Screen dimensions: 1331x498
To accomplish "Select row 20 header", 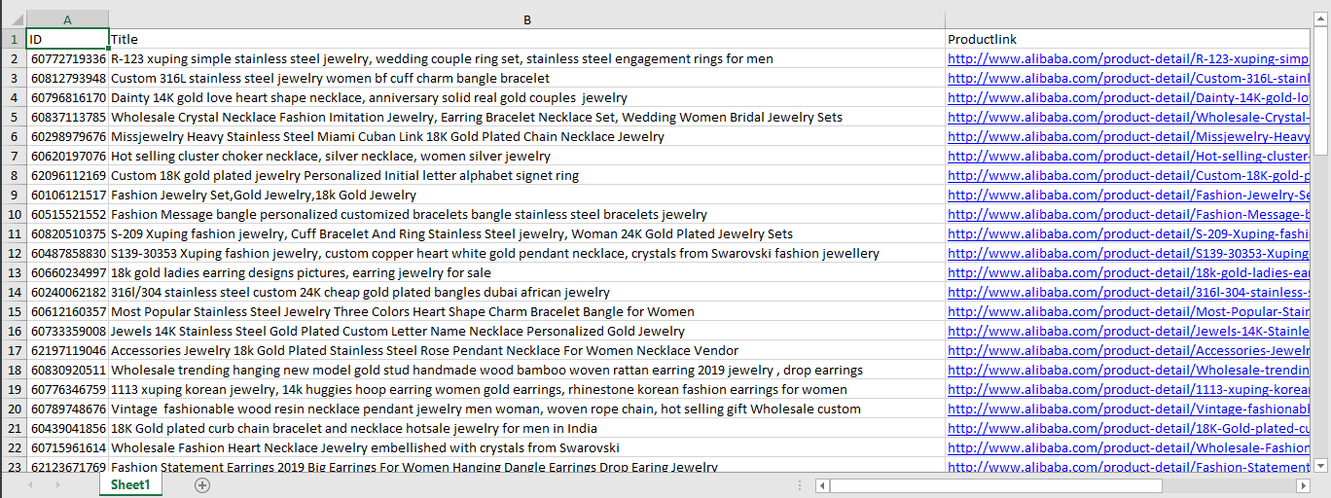I will point(13,409).
